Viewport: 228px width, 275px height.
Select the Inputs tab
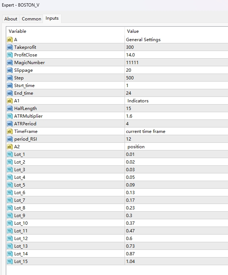[52, 18]
